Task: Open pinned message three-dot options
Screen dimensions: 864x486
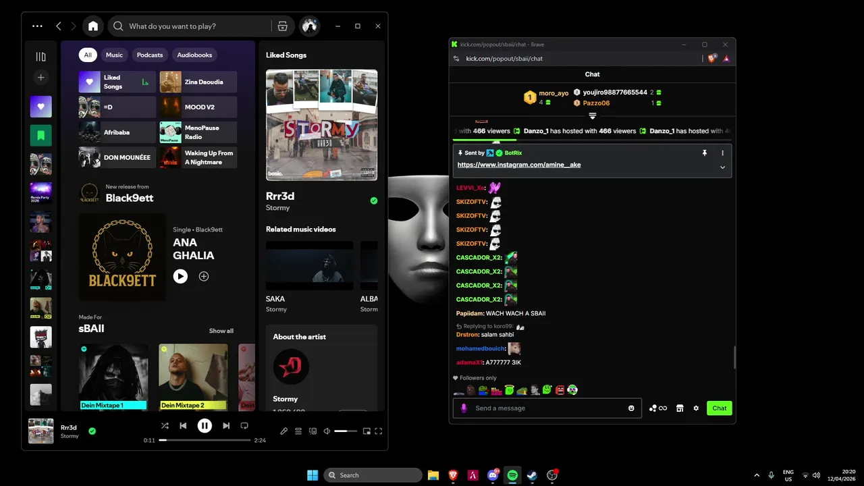Action: (x=722, y=153)
